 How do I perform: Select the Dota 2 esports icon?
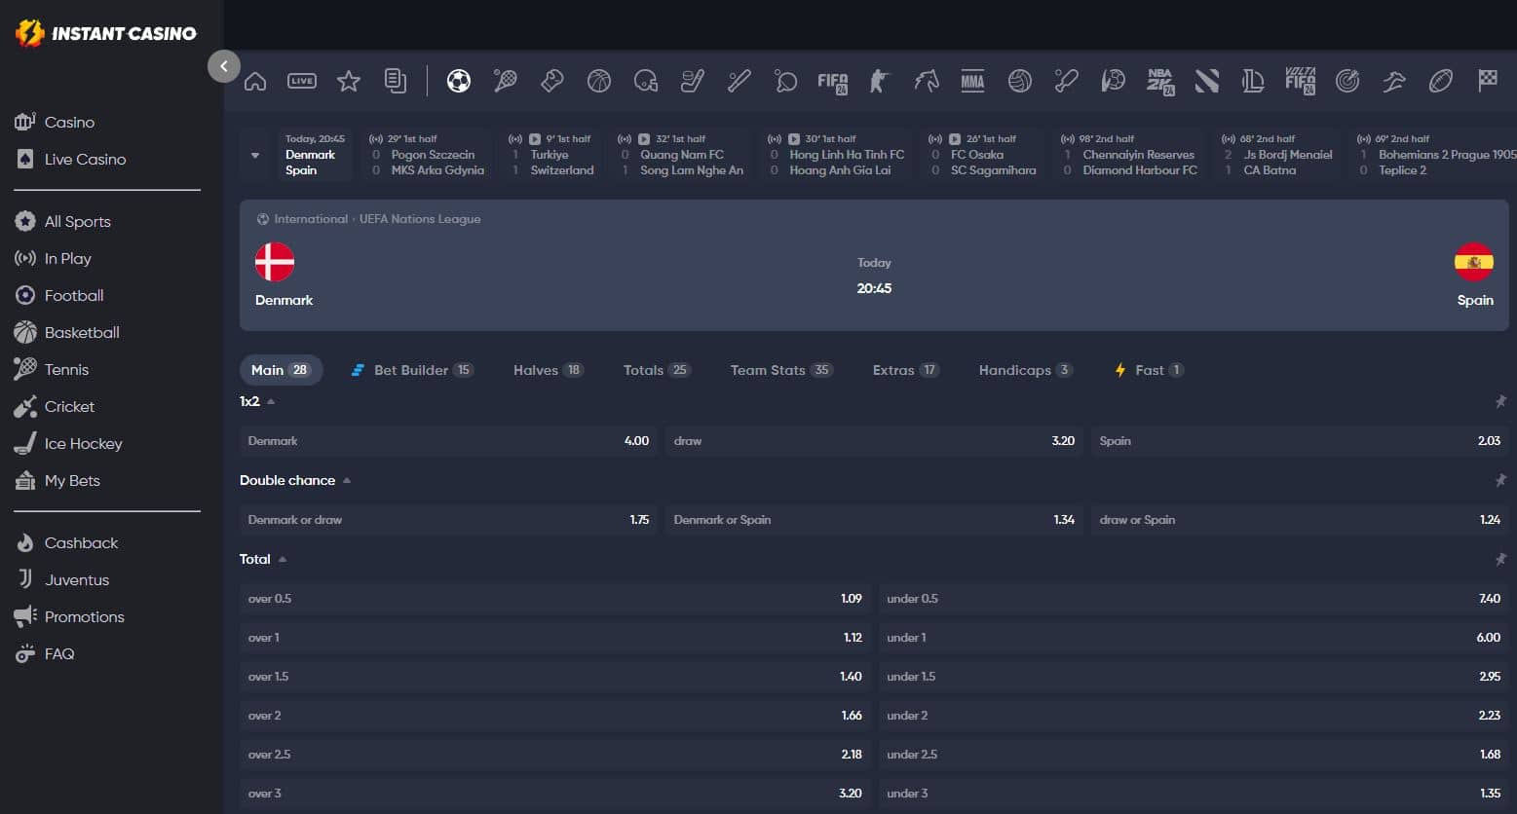pos(1207,81)
